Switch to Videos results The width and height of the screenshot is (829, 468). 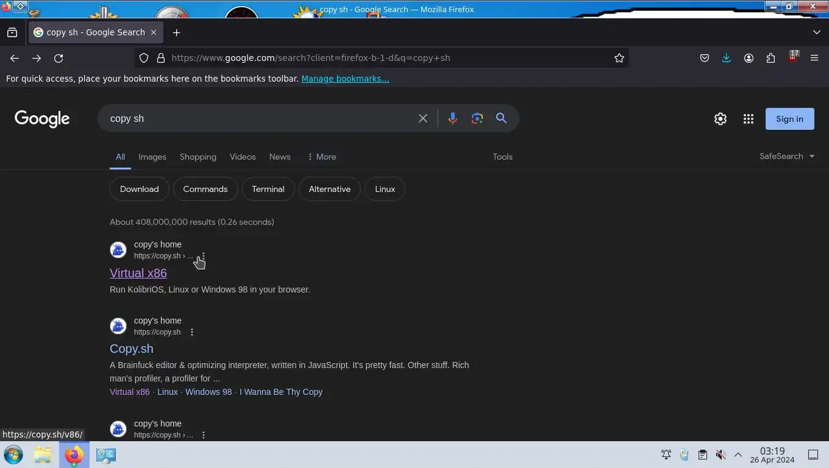point(243,157)
